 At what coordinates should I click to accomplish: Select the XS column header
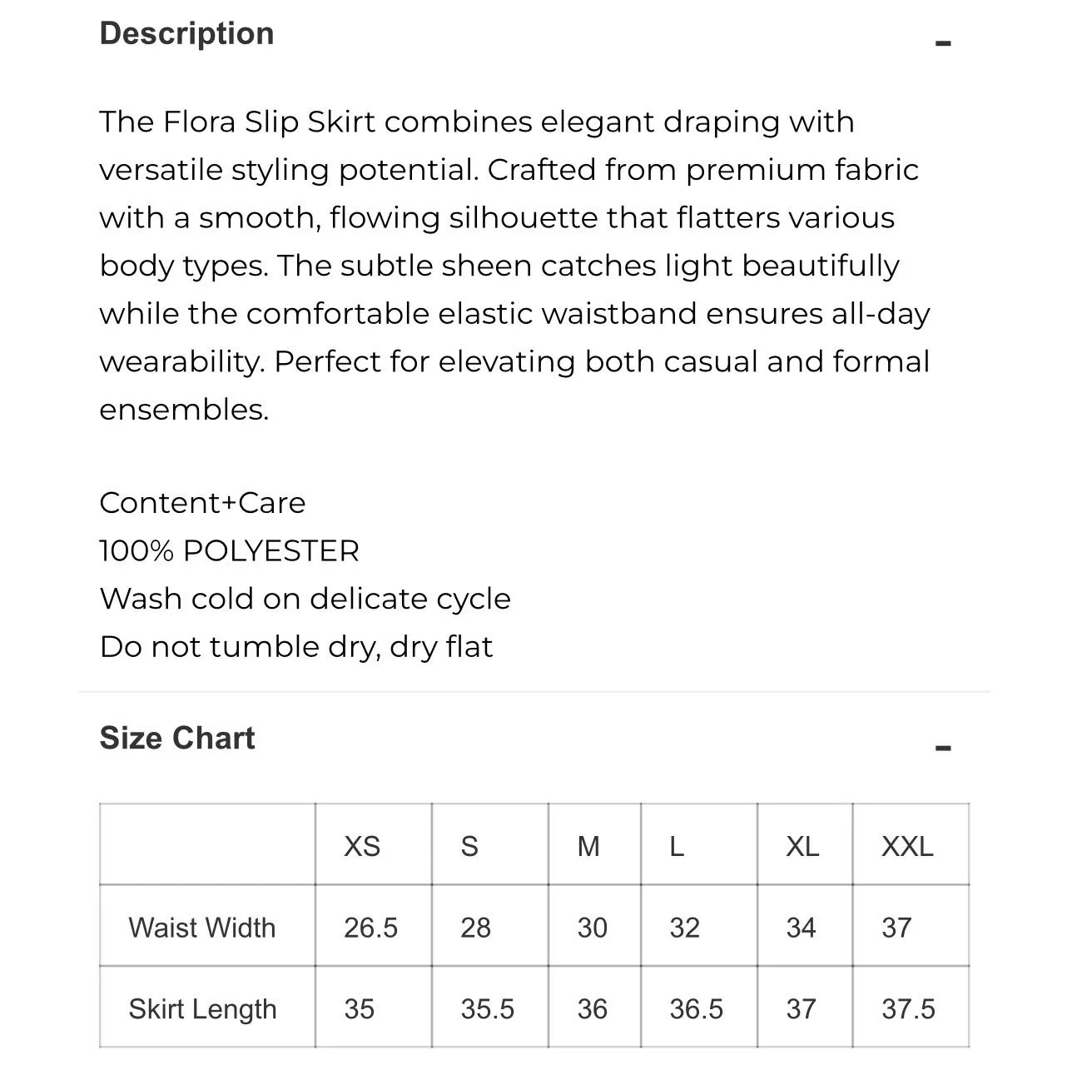point(362,846)
